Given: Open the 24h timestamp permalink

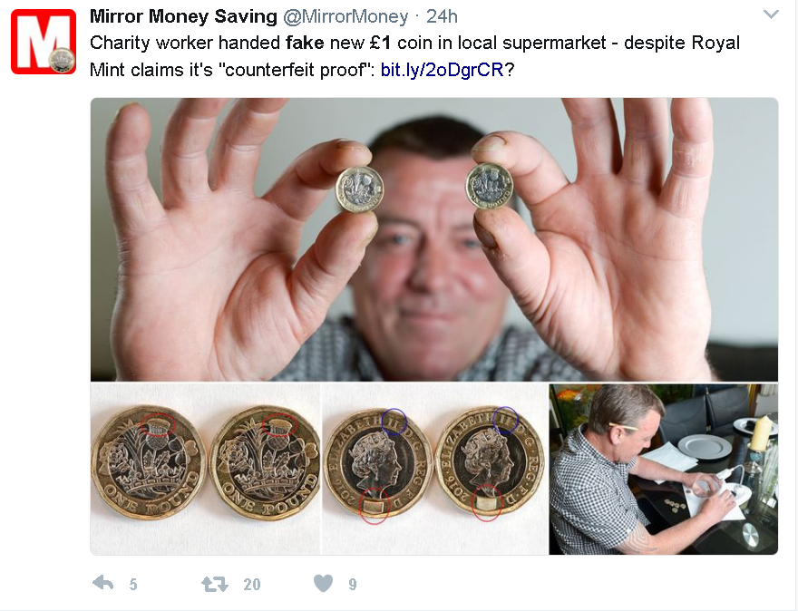Looking at the screenshot, I should pyautogui.click(x=442, y=16).
